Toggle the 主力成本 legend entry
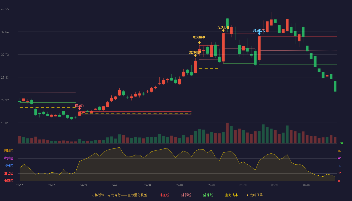This screenshot has width=352, height=201. [x=229, y=195]
